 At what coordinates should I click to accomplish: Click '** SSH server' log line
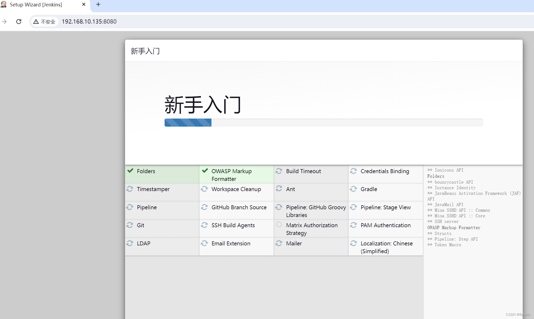(443, 221)
